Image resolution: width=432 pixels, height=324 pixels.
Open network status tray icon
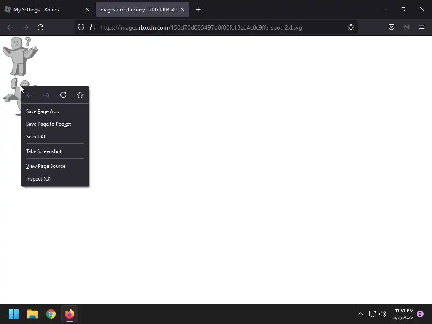click(372, 314)
